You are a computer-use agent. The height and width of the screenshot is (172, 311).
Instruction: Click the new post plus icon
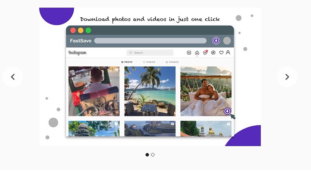189,52
